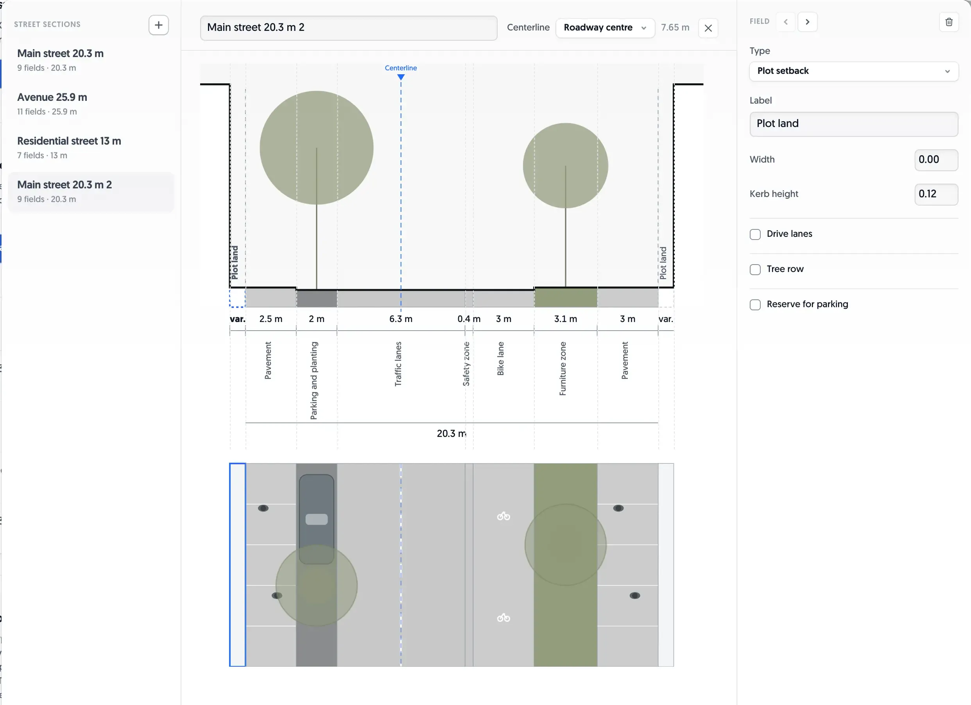Image resolution: width=971 pixels, height=705 pixels.
Task: Click the parked car in plan view
Action: (x=316, y=519)
